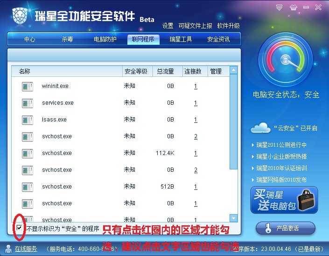
Task: Open the skin change shirt icon
Action: (x=294, y=7)
